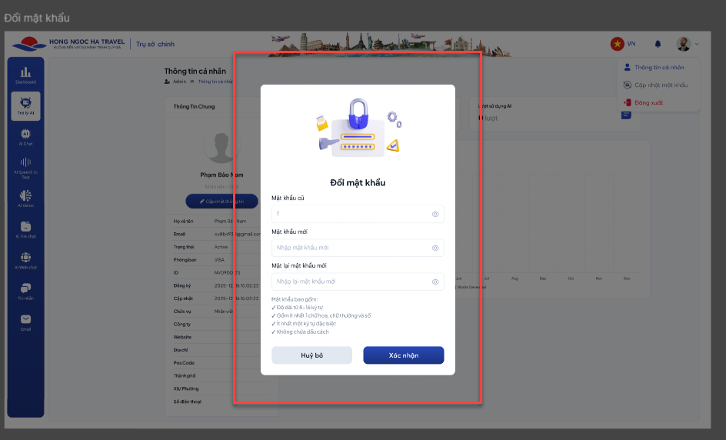Open AI Speech to Text tool

tap(25, 168)
